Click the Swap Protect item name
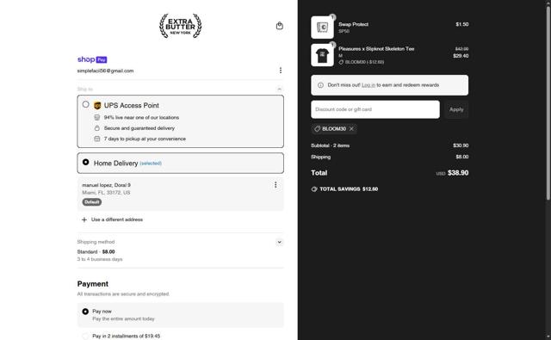Image resolution: width=551 pixels, height=340 pixels. (x=353, y=24)
